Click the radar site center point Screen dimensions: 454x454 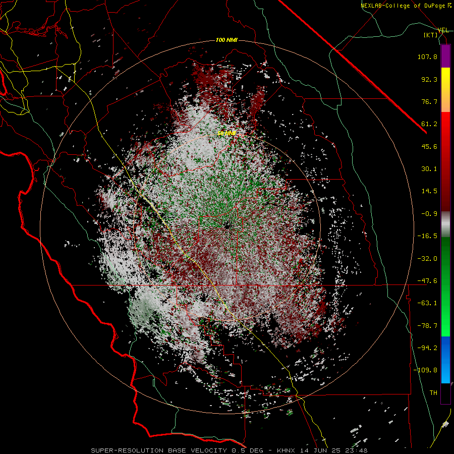click(226, 225)
